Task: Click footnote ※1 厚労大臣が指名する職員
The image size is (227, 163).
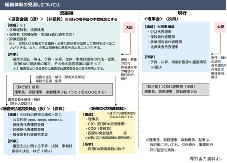Action: click(x=62, y=45)
